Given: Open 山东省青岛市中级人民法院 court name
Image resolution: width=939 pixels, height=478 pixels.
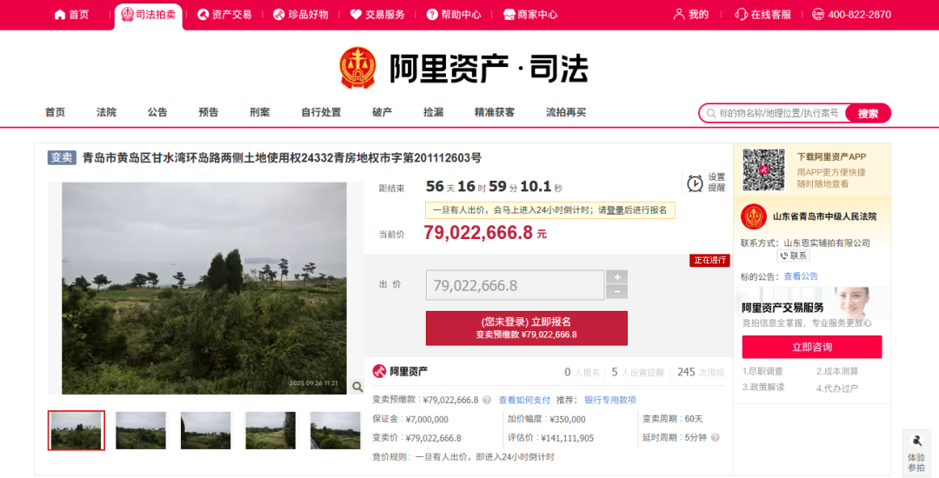Looking at the screenshot, I should point(824,216).
